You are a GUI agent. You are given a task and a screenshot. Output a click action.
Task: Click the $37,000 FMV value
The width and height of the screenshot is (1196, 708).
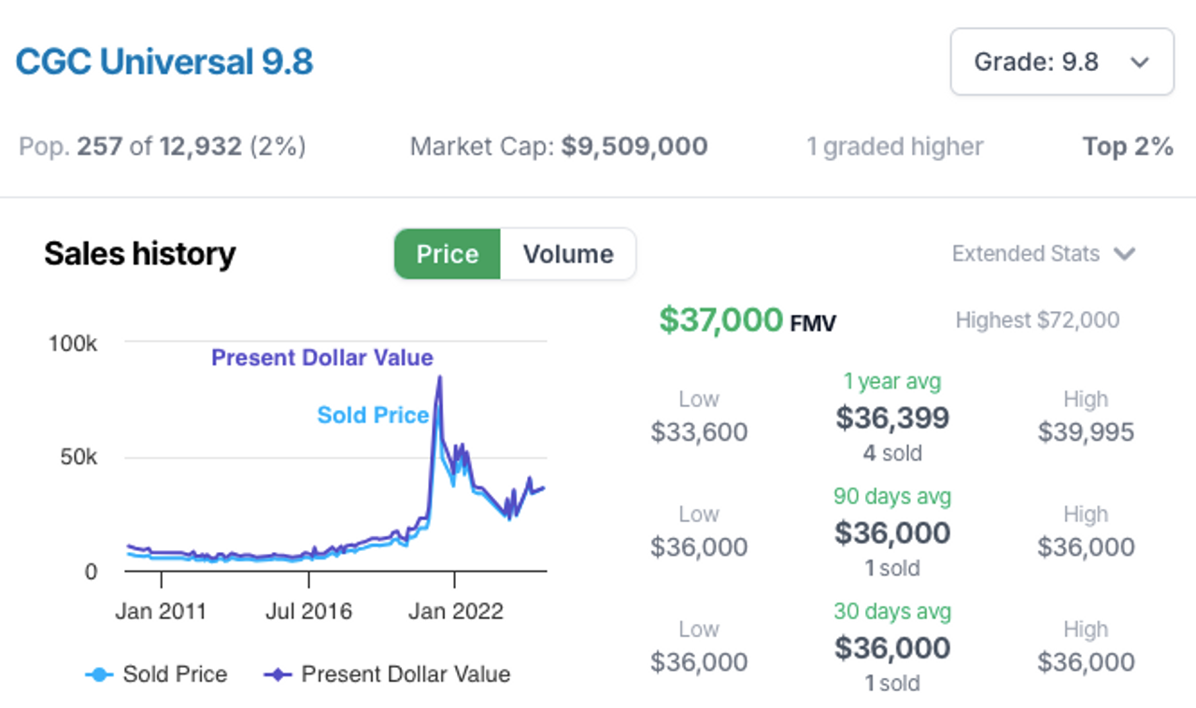tap(747, 320)
